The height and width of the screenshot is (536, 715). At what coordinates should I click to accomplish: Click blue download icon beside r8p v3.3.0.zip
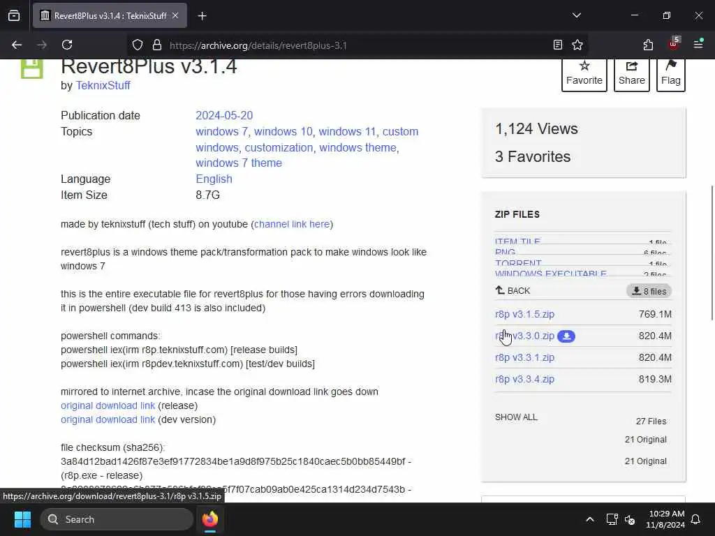point(566,336)
